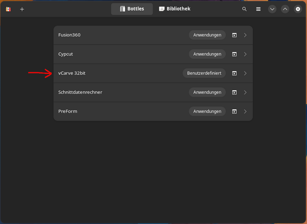Expand Cypcut bottle details chevron
The width and height of the screenshot is (307, 224).
pyautogui.click(x=245, y=54)
